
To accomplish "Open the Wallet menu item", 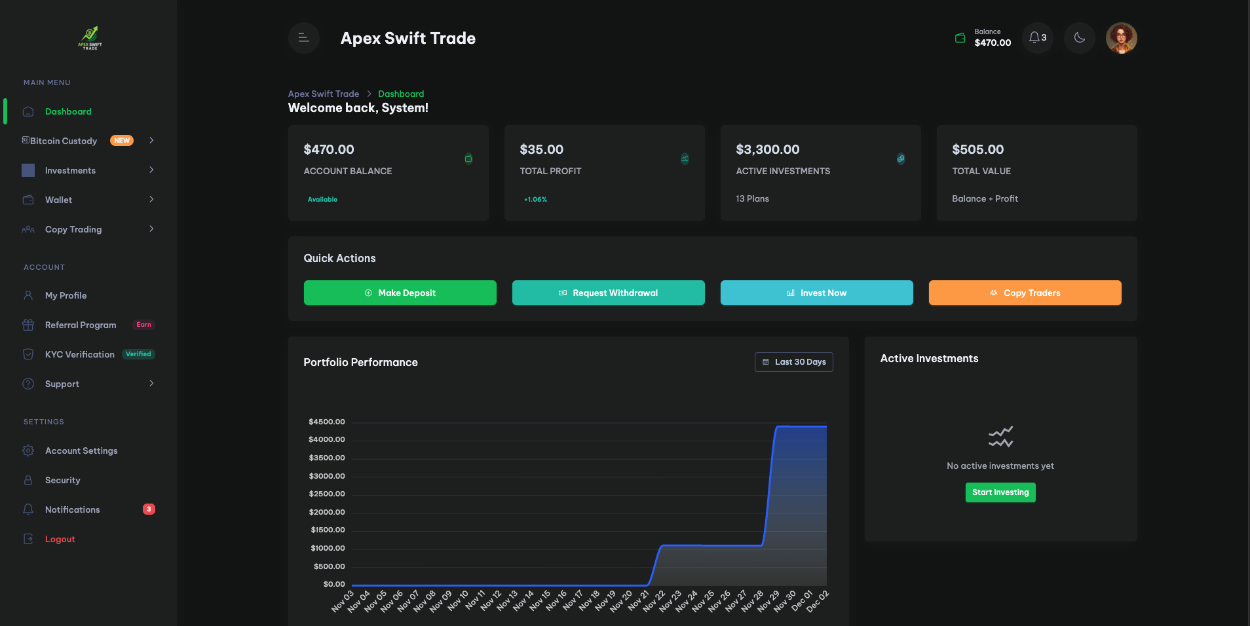I will 59,200.
